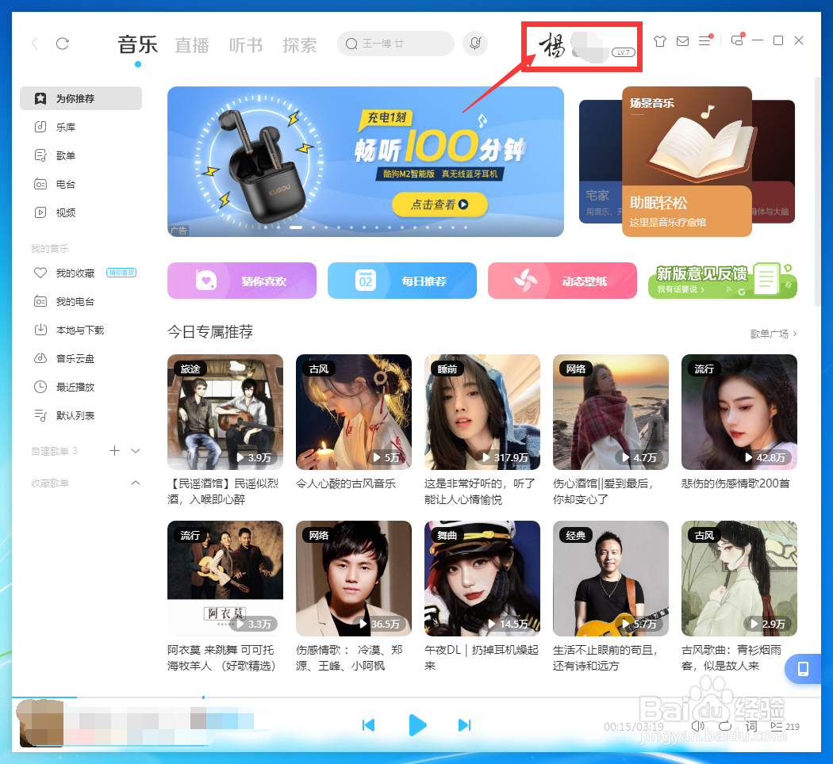This screenshot has height=764, width=833.
Task: Click the title 这是非常好听的，听了能让人心情愉悦
Action: tap(480, 491)
